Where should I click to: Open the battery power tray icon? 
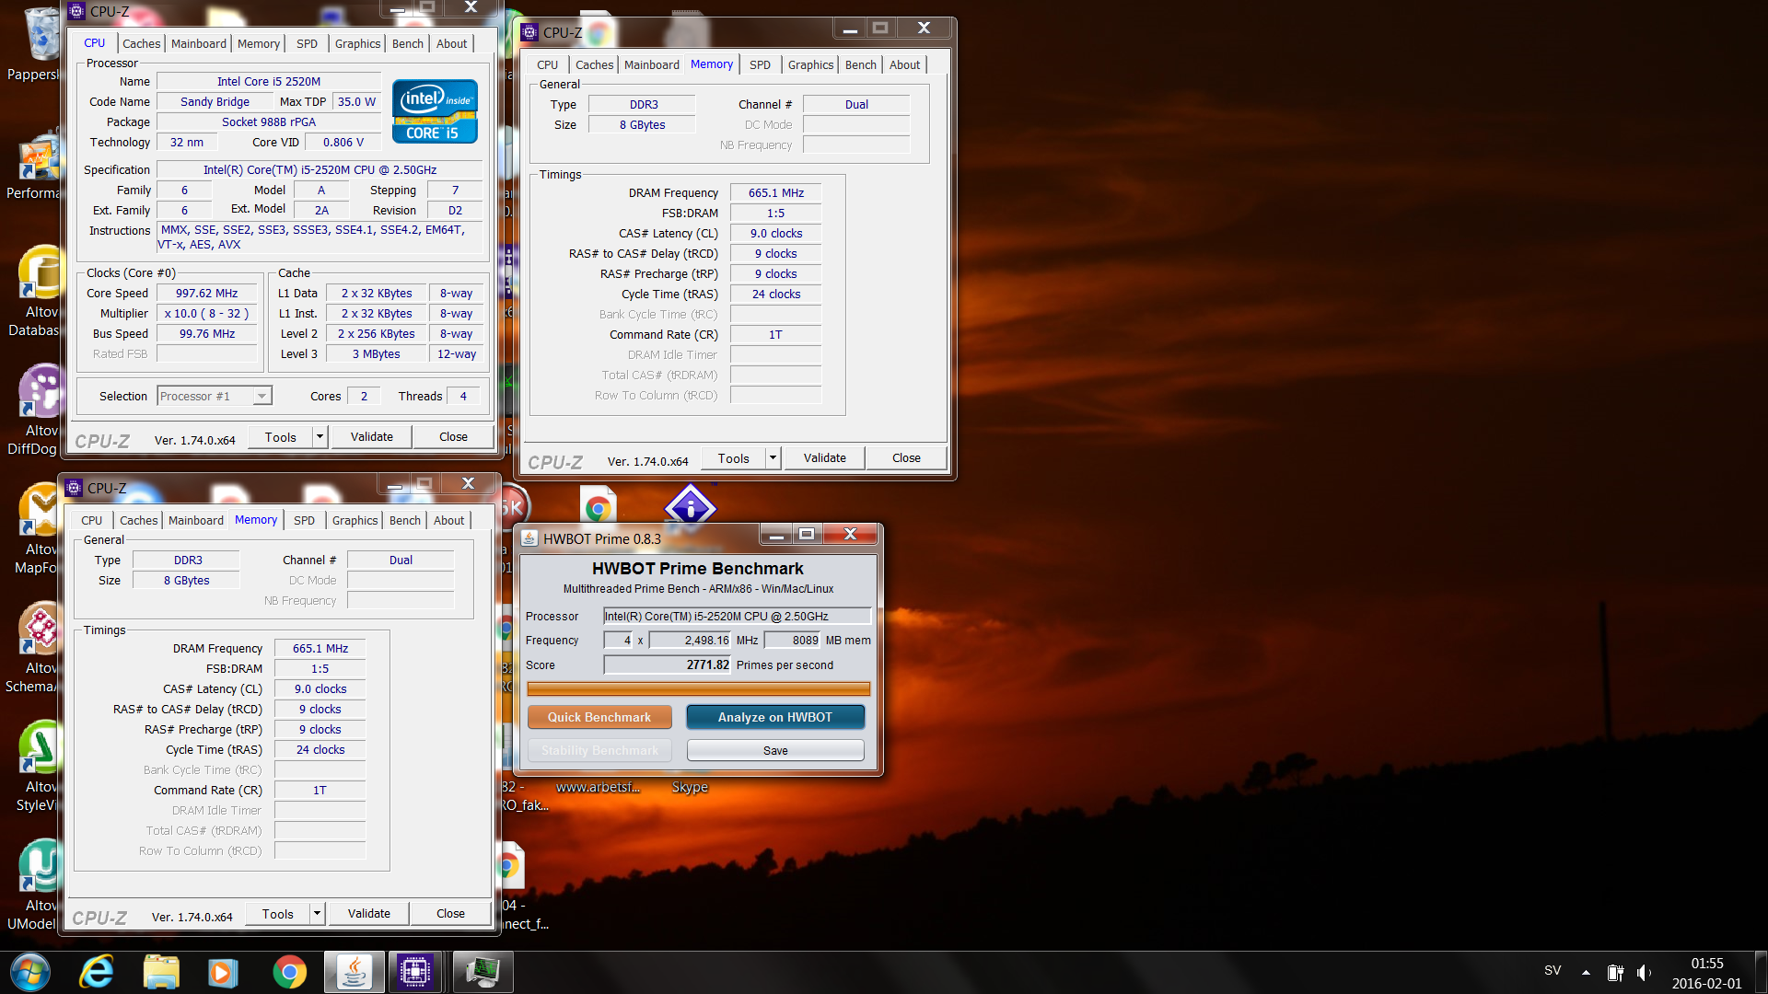(x=1615, y=972)
